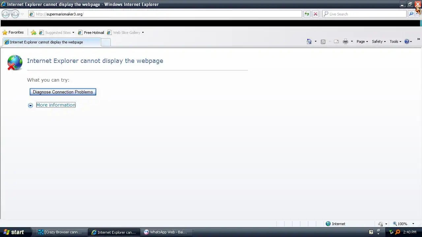Switch to Internet Explorer taskbar button
This screenshot has height=237, width=422.
pos(114,232)
